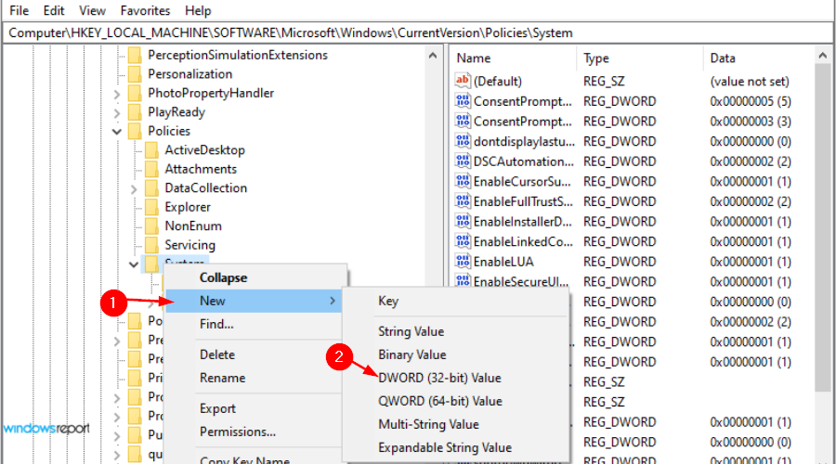The width and height of the screenshot is (836, 464).
Task: Select the EnableCursorSu... DWORD icon
Action: pyautogui.click(x=463, y=181)
